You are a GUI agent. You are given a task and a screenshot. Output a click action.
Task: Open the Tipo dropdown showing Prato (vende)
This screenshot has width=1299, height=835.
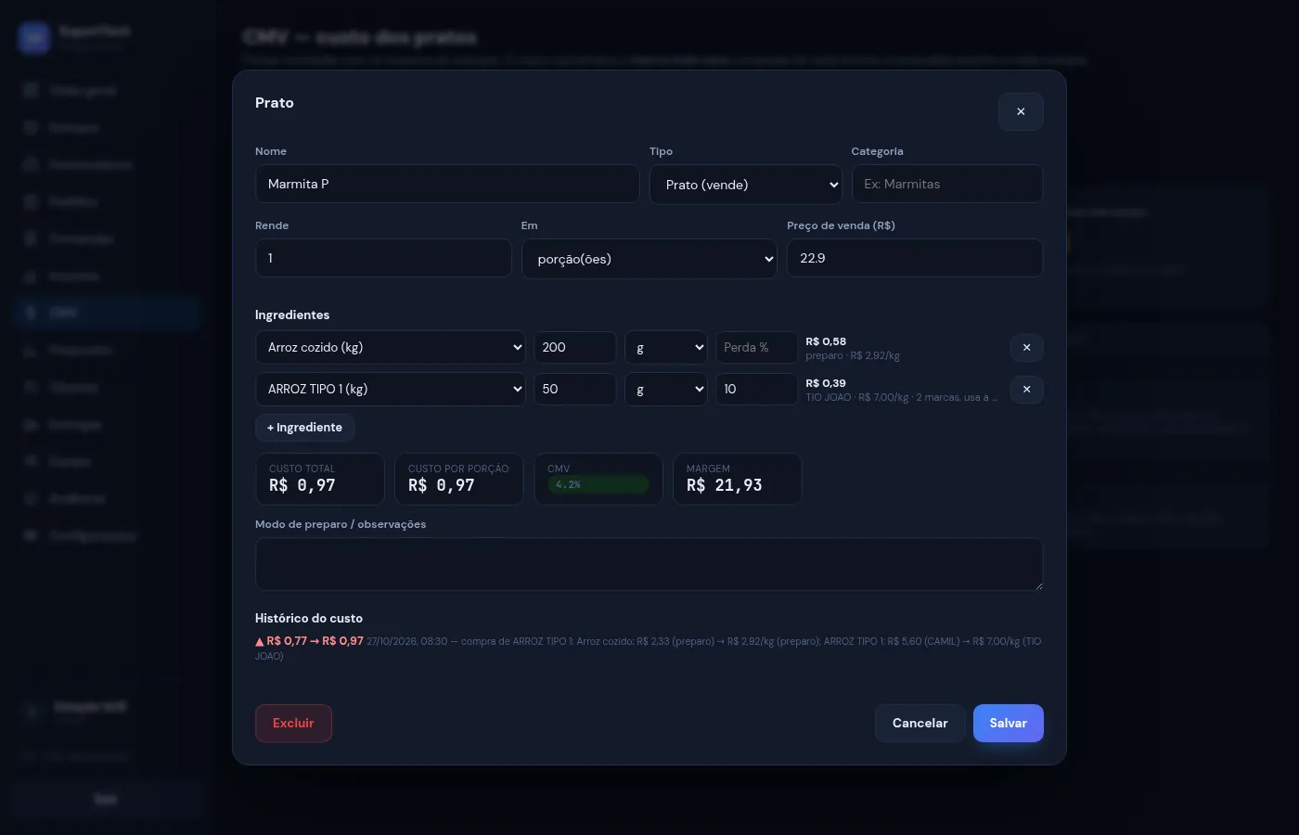746,185
